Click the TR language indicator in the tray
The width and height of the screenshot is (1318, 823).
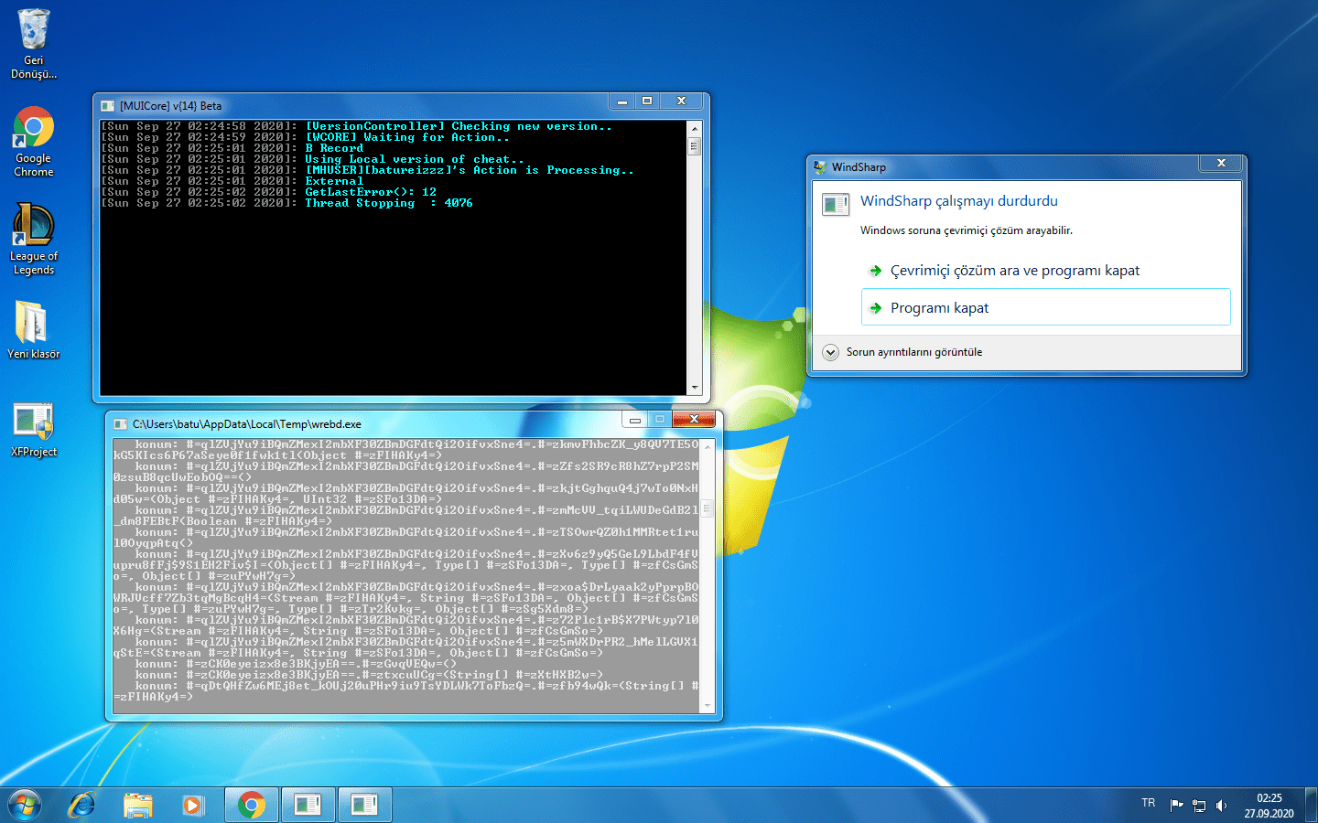click(1149, 803)
